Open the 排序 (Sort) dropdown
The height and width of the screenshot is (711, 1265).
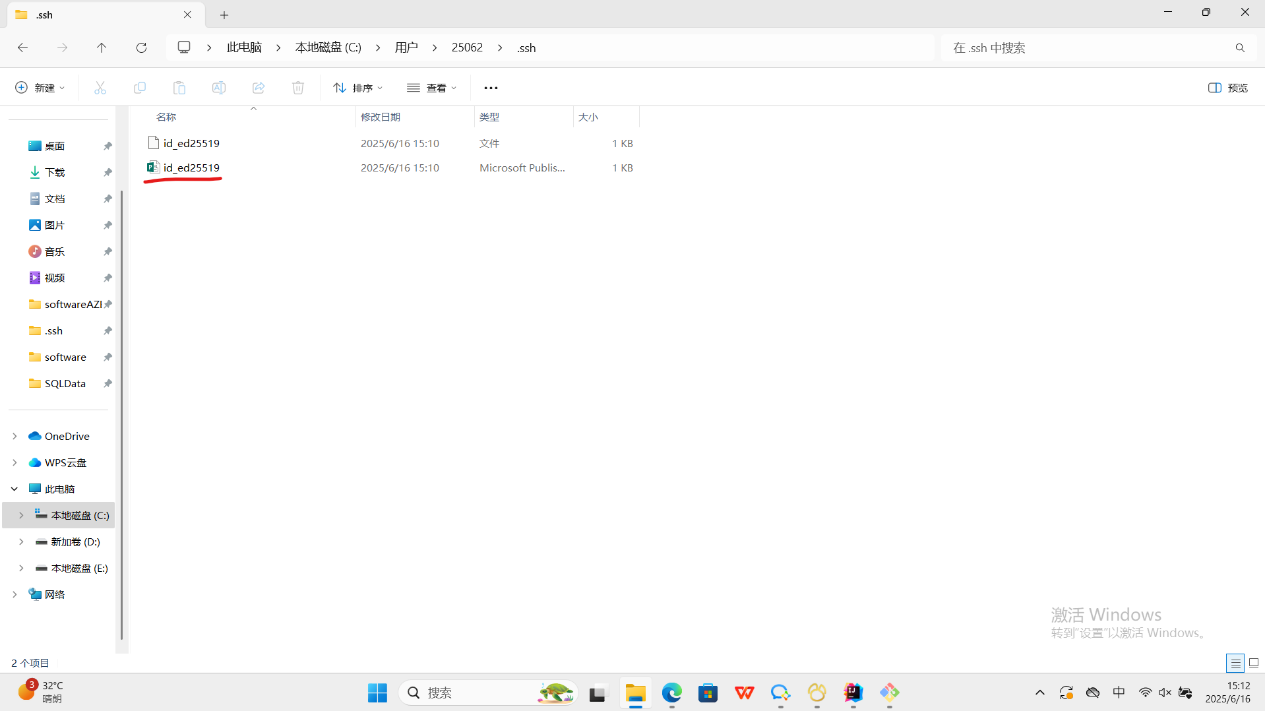tap(357, 87)
